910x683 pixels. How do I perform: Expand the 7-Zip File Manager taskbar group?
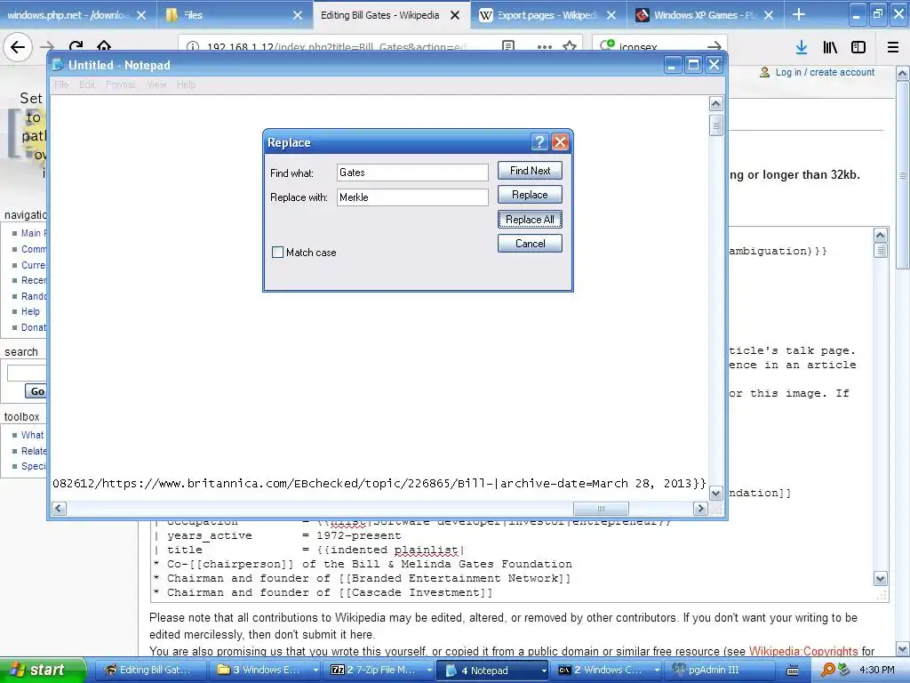pos(429,671)
